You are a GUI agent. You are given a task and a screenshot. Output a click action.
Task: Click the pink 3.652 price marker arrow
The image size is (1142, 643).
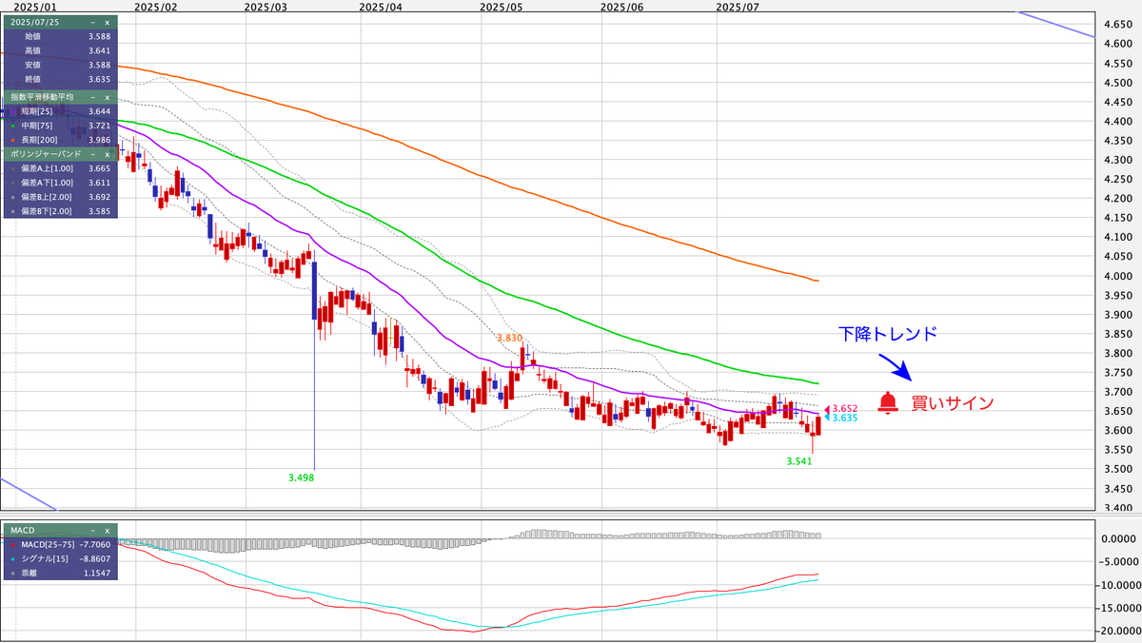pos(827,409)
